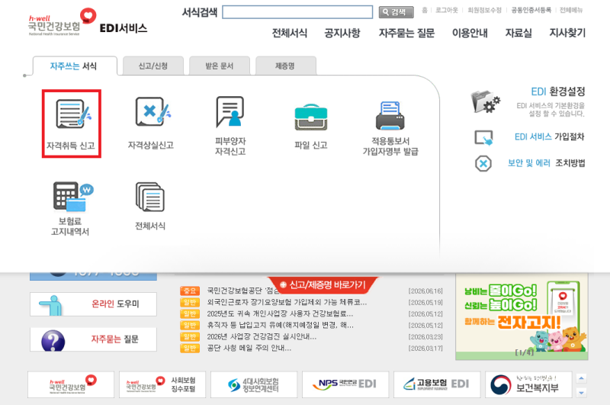
Task: Click the EDI 환경설정 text link
Action: pyautogui.click(x=558, y=92)
